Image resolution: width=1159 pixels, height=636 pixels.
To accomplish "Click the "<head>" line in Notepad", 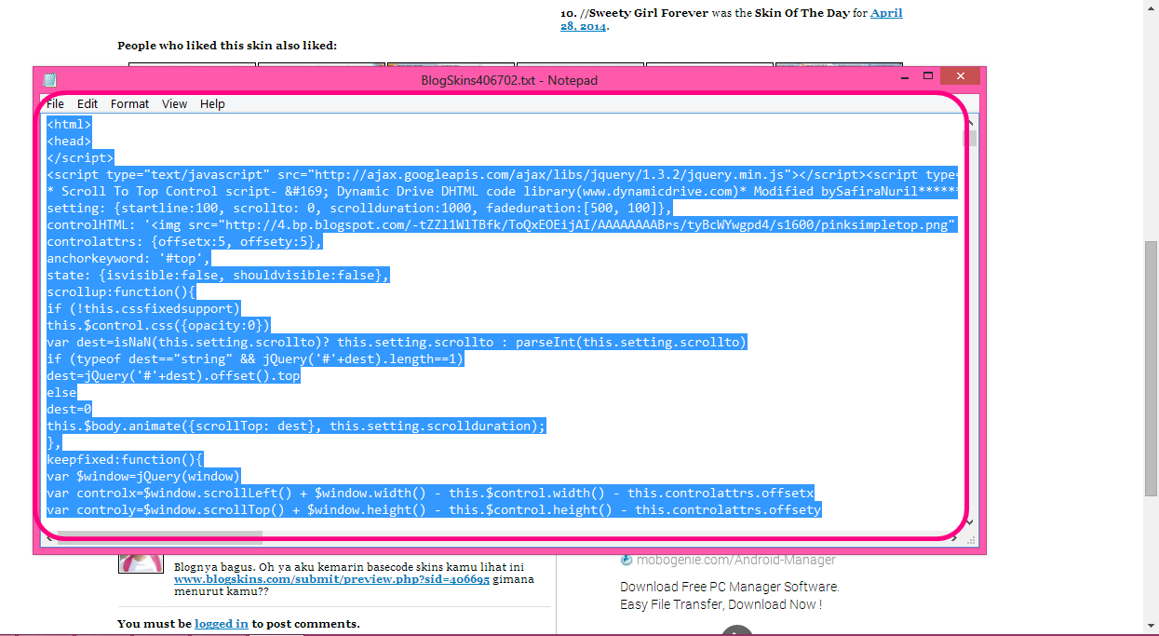I will pos(69,141).
